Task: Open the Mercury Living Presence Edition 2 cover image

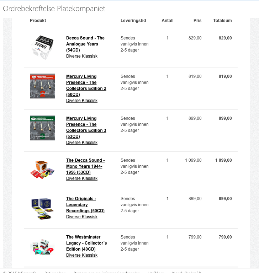Action: (x=42, y=86)
